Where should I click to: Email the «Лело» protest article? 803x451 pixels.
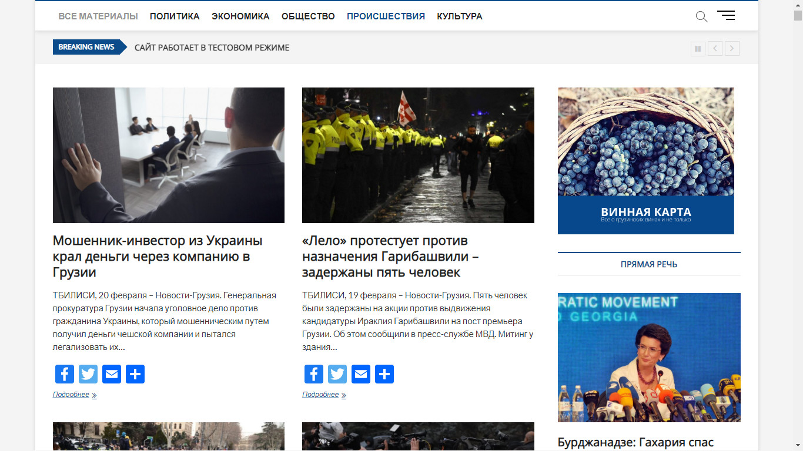pos(361,374)
